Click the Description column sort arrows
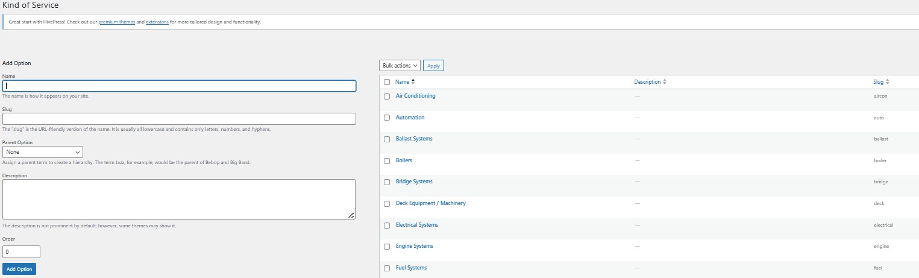 tap(664, 82)
